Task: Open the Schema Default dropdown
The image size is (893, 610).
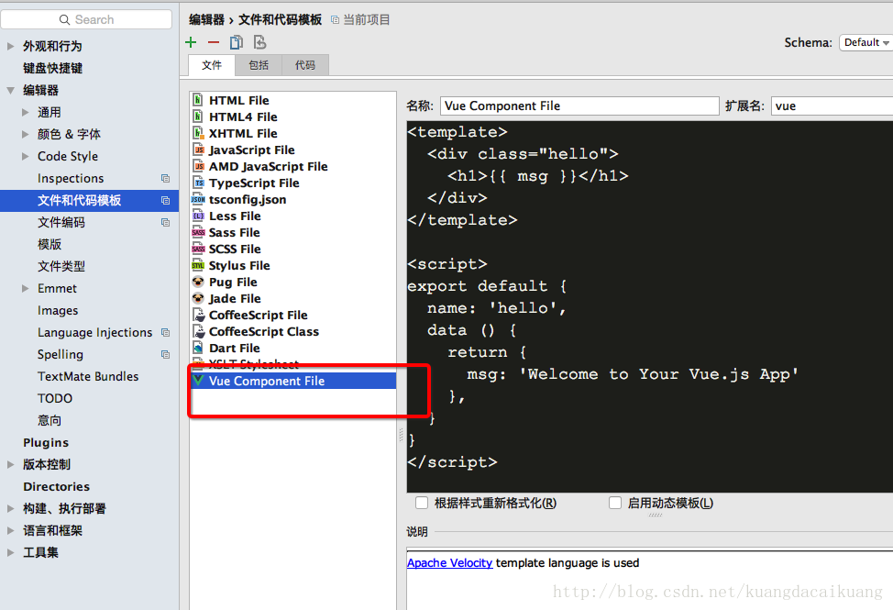Action: pos(865,42)
